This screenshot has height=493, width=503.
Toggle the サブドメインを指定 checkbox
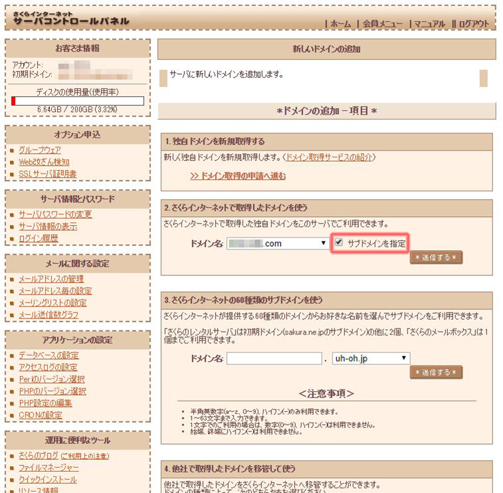point(338,242)
